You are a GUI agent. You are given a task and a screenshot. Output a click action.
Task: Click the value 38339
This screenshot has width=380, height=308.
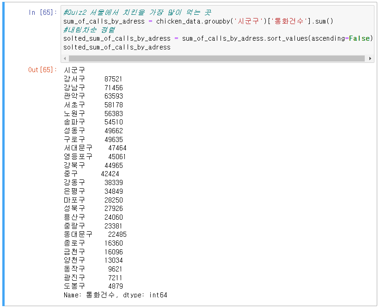pos(114,183)
